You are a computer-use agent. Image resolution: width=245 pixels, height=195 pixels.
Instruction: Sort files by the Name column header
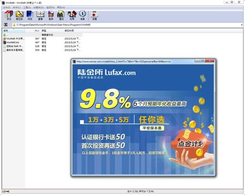[14, 31]
